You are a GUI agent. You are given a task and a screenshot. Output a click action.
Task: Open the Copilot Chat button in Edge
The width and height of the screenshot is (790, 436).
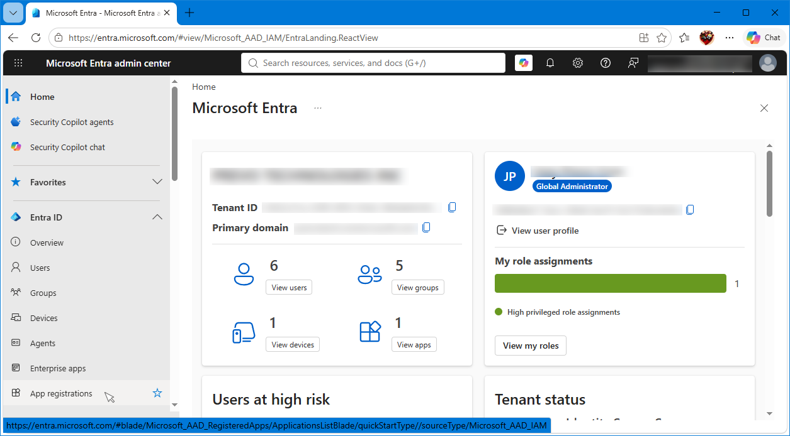(764, 38)
